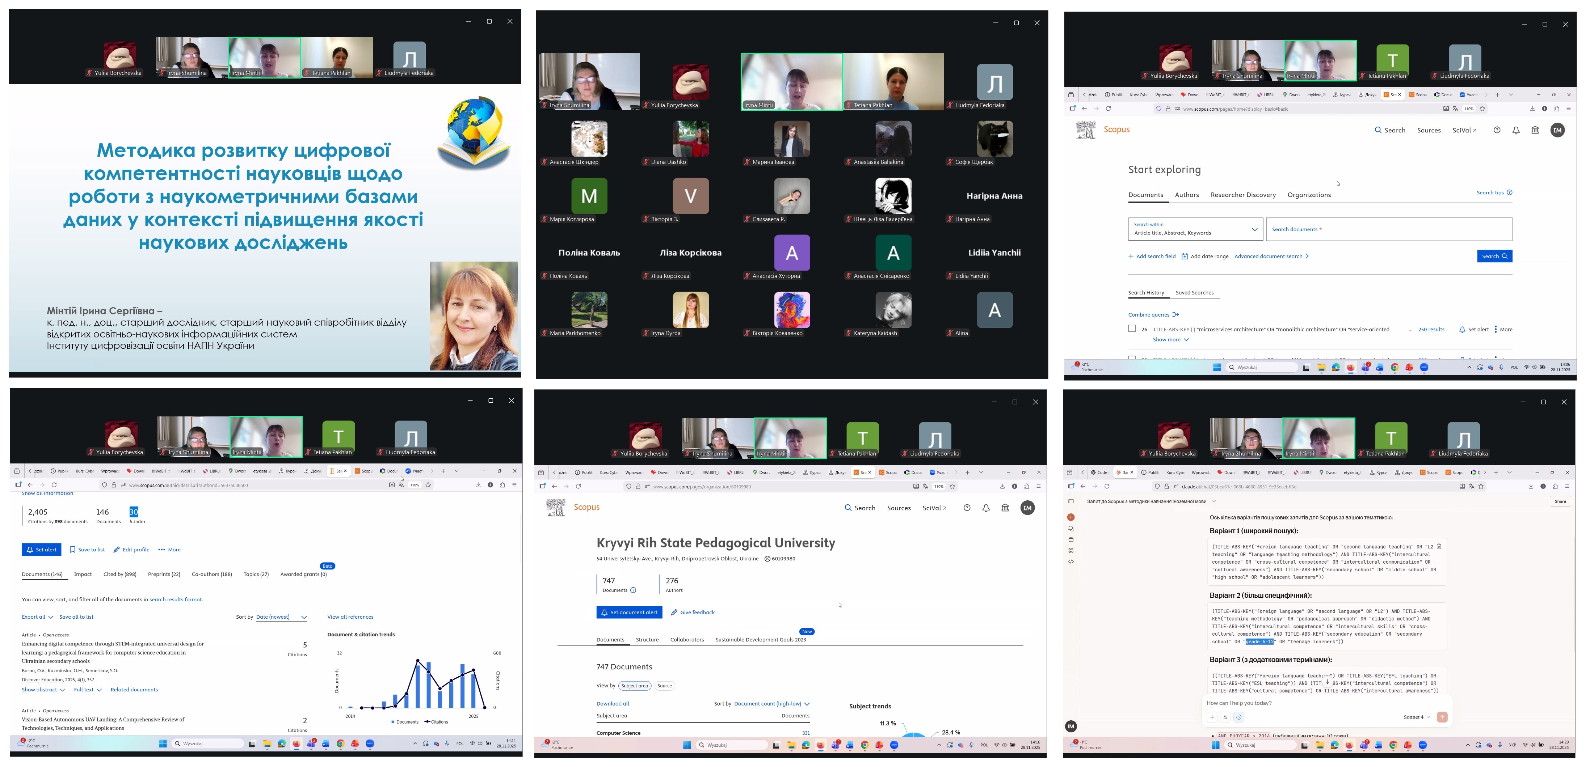
Task: Open the Search within field dropdown
Action: [x=1196, y=229]
